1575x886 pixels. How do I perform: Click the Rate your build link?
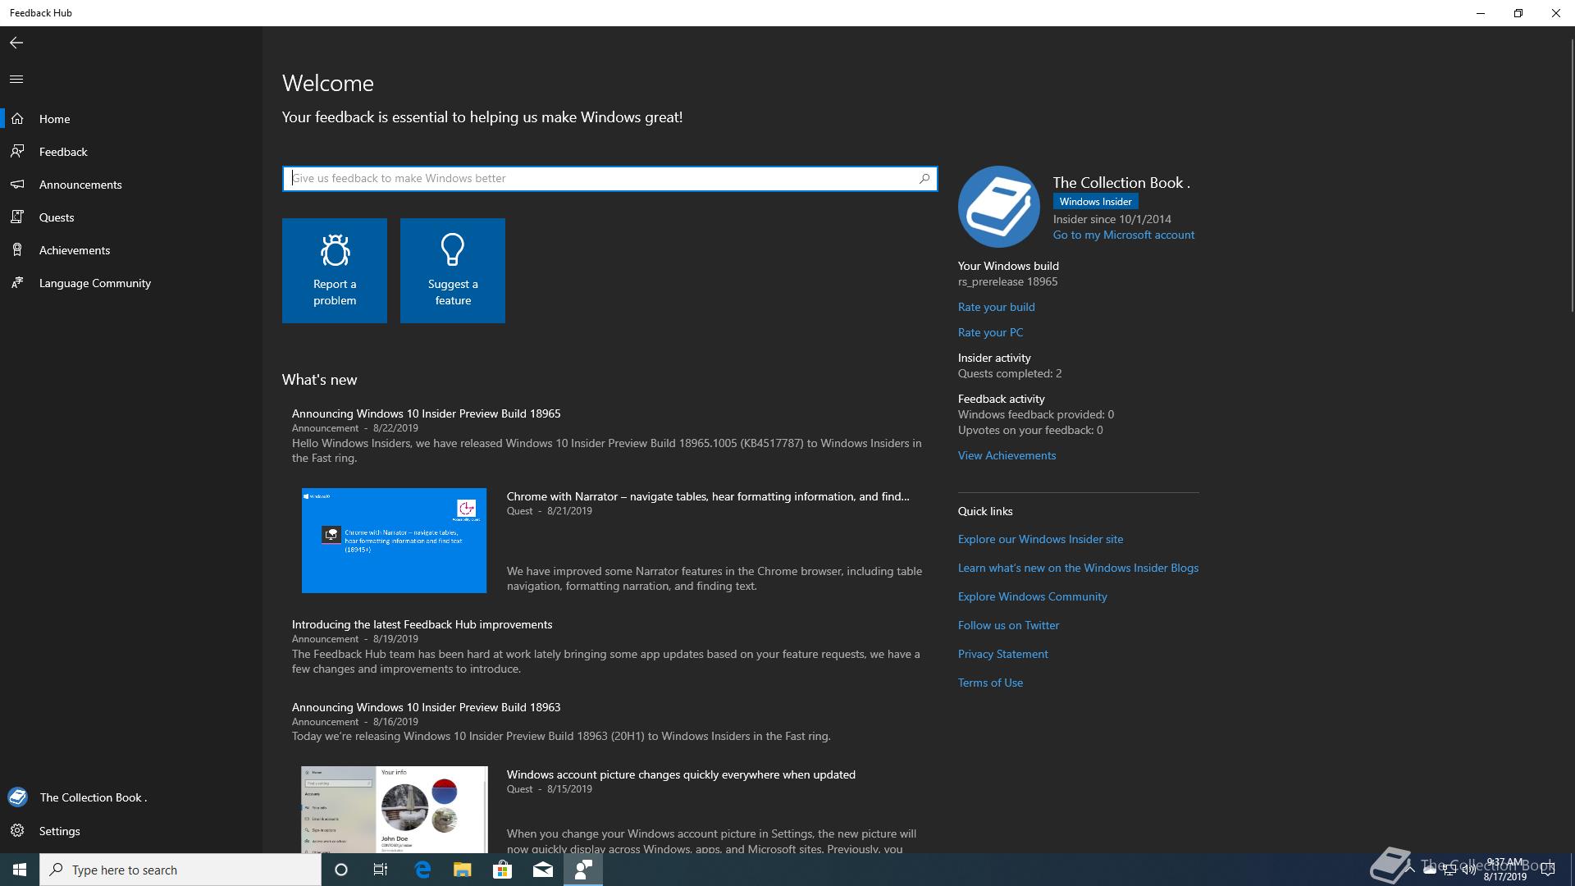[x=997, y=307]
